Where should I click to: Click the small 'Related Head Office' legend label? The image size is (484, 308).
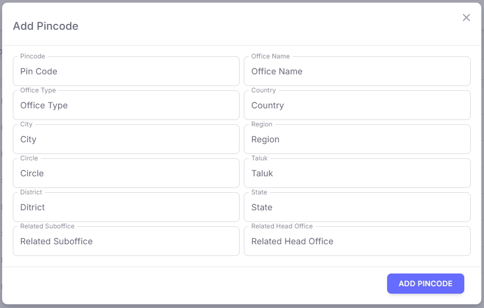282,226
